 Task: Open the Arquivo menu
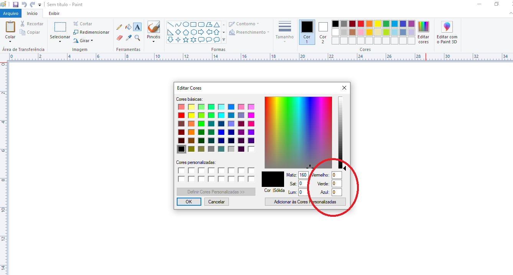pos(11,13)
